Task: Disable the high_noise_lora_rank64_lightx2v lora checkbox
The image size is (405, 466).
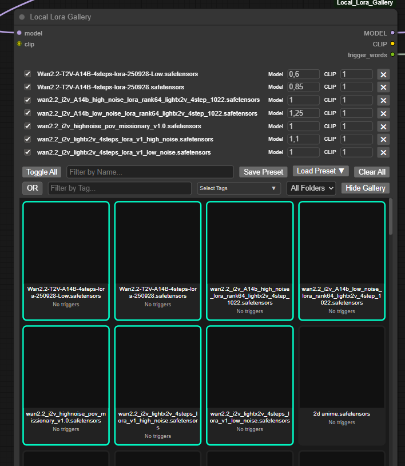Action: tap(27, 100)
